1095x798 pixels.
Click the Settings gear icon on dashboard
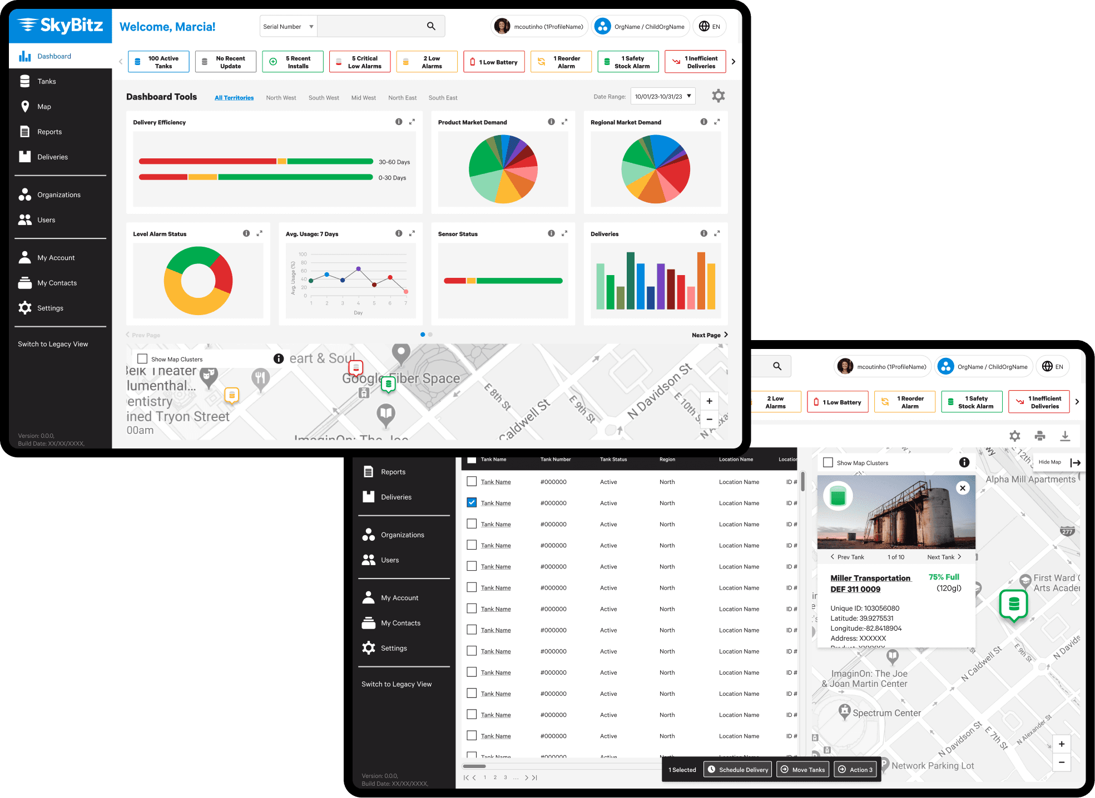tap(719, 96)
